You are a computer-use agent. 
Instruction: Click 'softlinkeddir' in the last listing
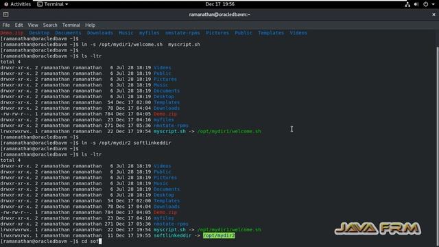click(x=172, y=235)
